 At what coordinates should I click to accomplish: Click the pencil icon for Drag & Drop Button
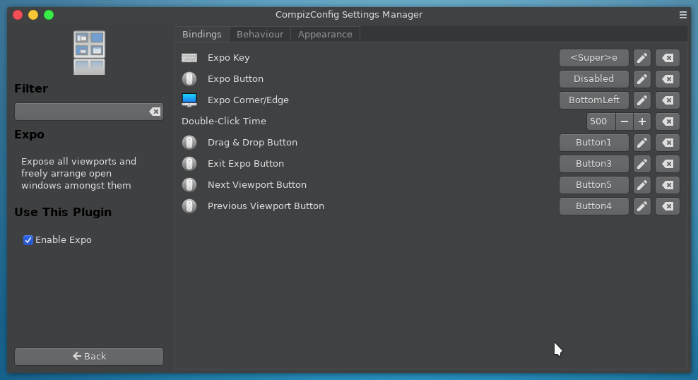pos(641,143)
